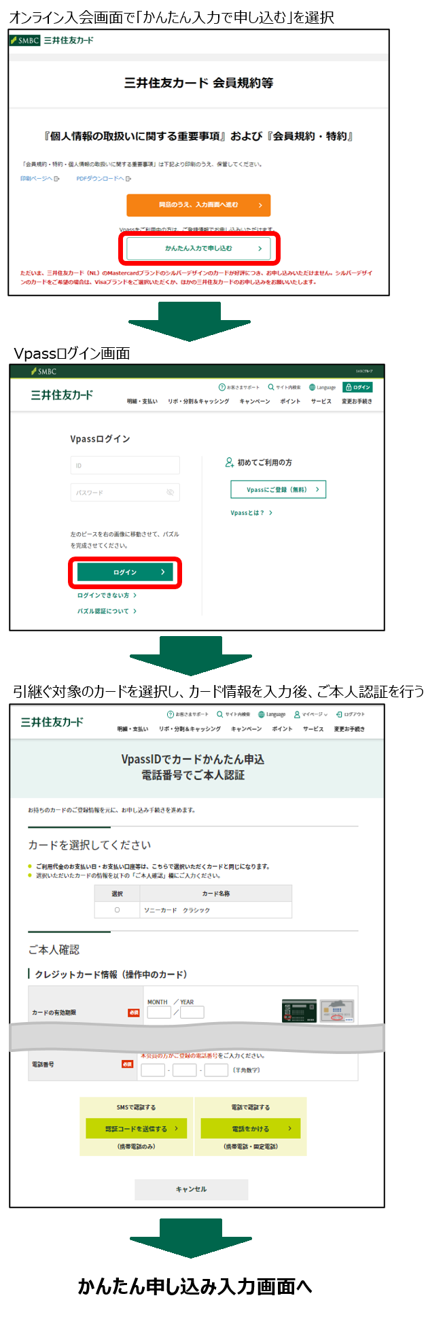443x1317 pixels.
Task: Open the ログインできない方 link
Action: 107,595
